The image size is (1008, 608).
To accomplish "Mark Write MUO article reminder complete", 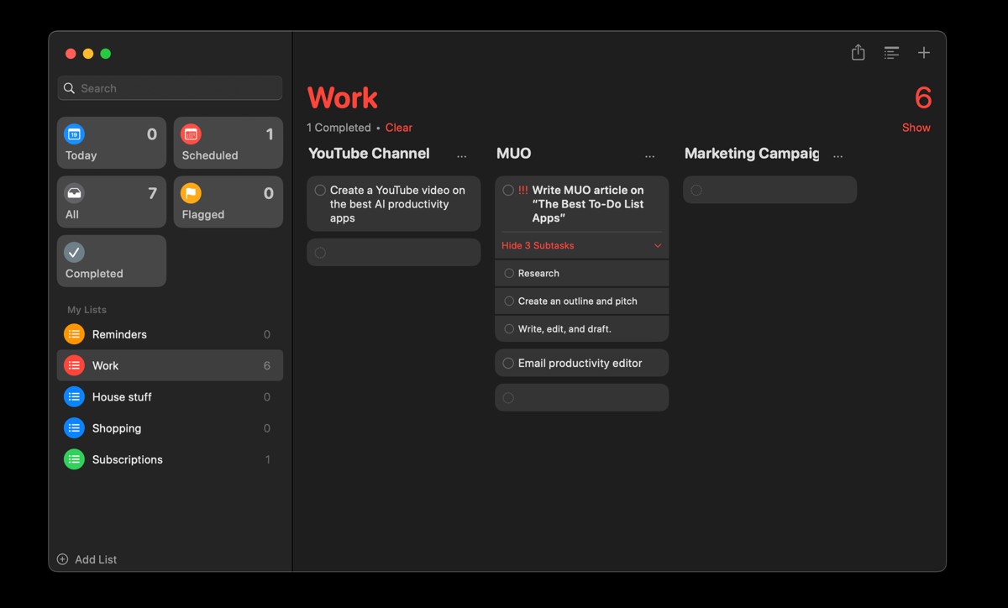I will [508, 191].
